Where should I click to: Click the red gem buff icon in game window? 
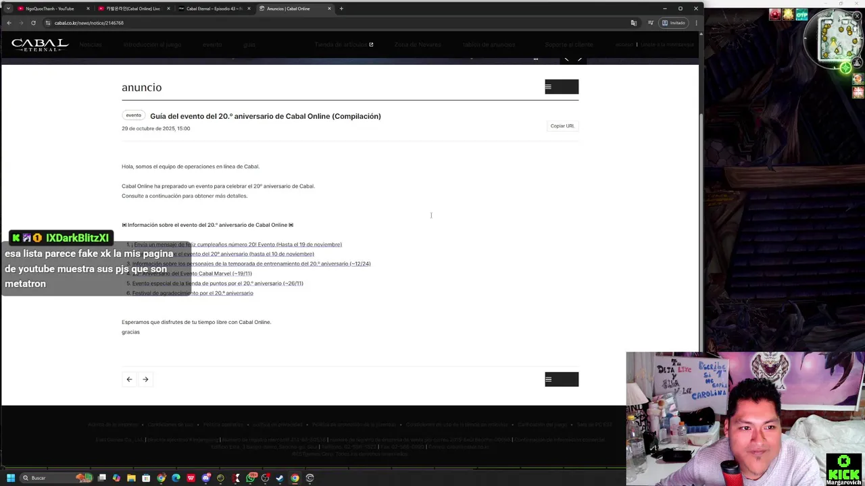(775, 14)
